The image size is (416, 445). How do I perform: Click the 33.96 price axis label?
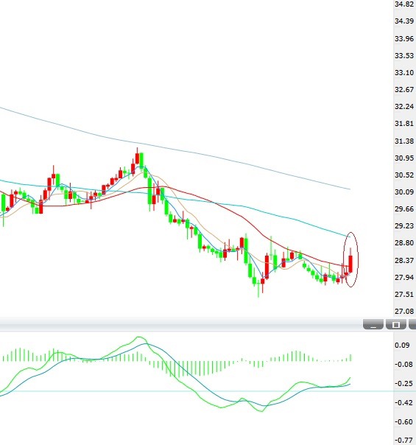[x=404, y=38]
